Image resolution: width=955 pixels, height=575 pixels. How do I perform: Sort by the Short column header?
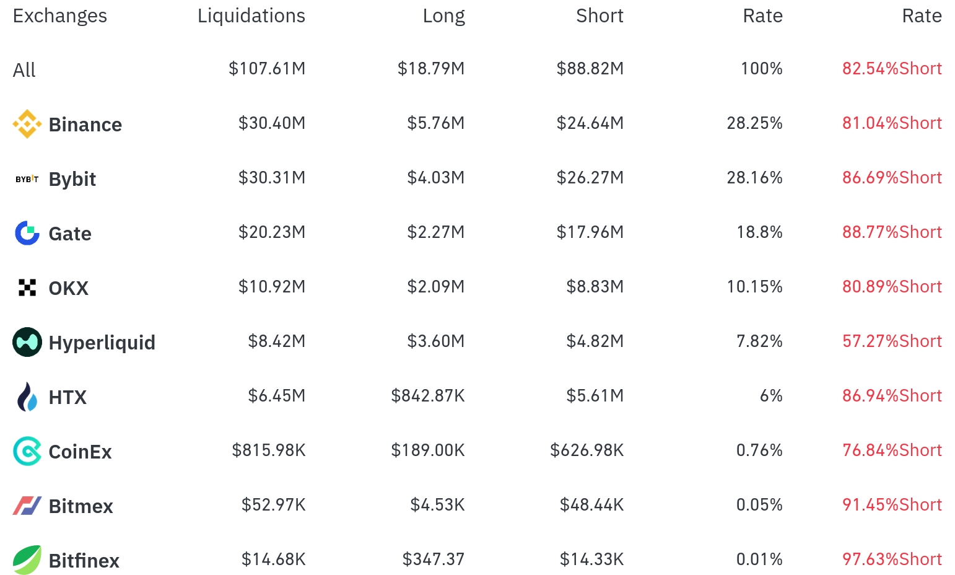pyautogui.click(x=599, y=15)
